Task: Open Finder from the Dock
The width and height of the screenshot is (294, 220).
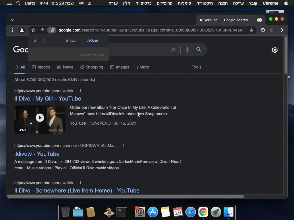Action: [228, 212]
